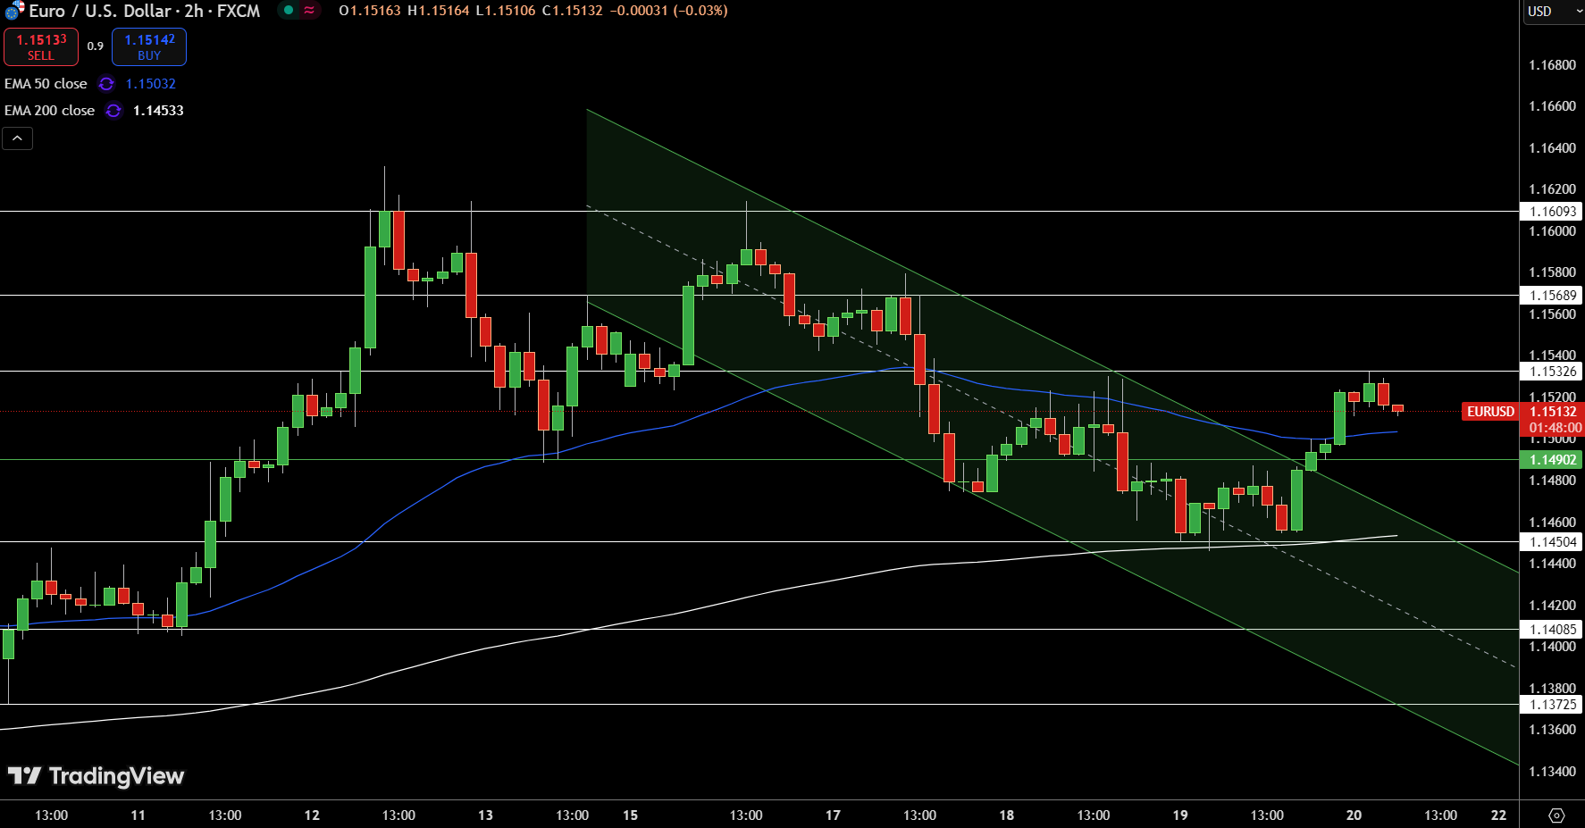Click the EMA 50 value 1.15032
1585x828 pixels.
pyautogui.click(x=150, y=84)
